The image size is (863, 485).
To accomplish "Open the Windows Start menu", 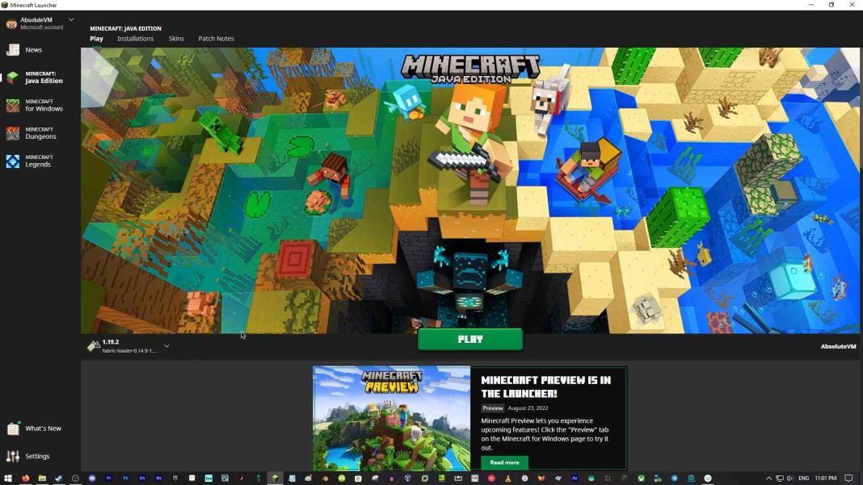I will pos(8,479).
